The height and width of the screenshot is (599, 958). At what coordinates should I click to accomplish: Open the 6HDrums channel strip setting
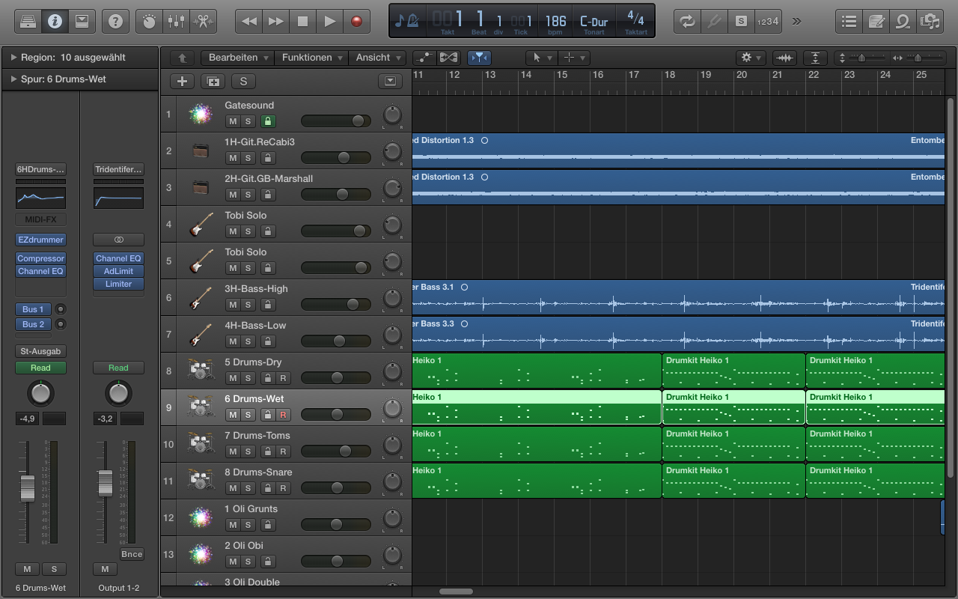coord(40,169)
